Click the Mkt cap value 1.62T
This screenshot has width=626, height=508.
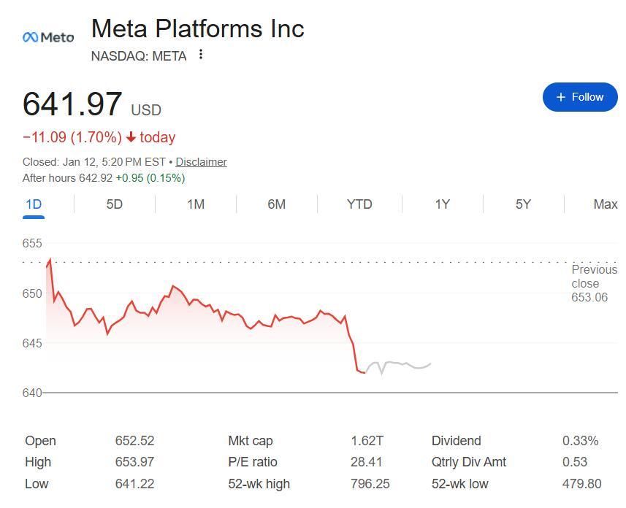click(x=367, y=441)
